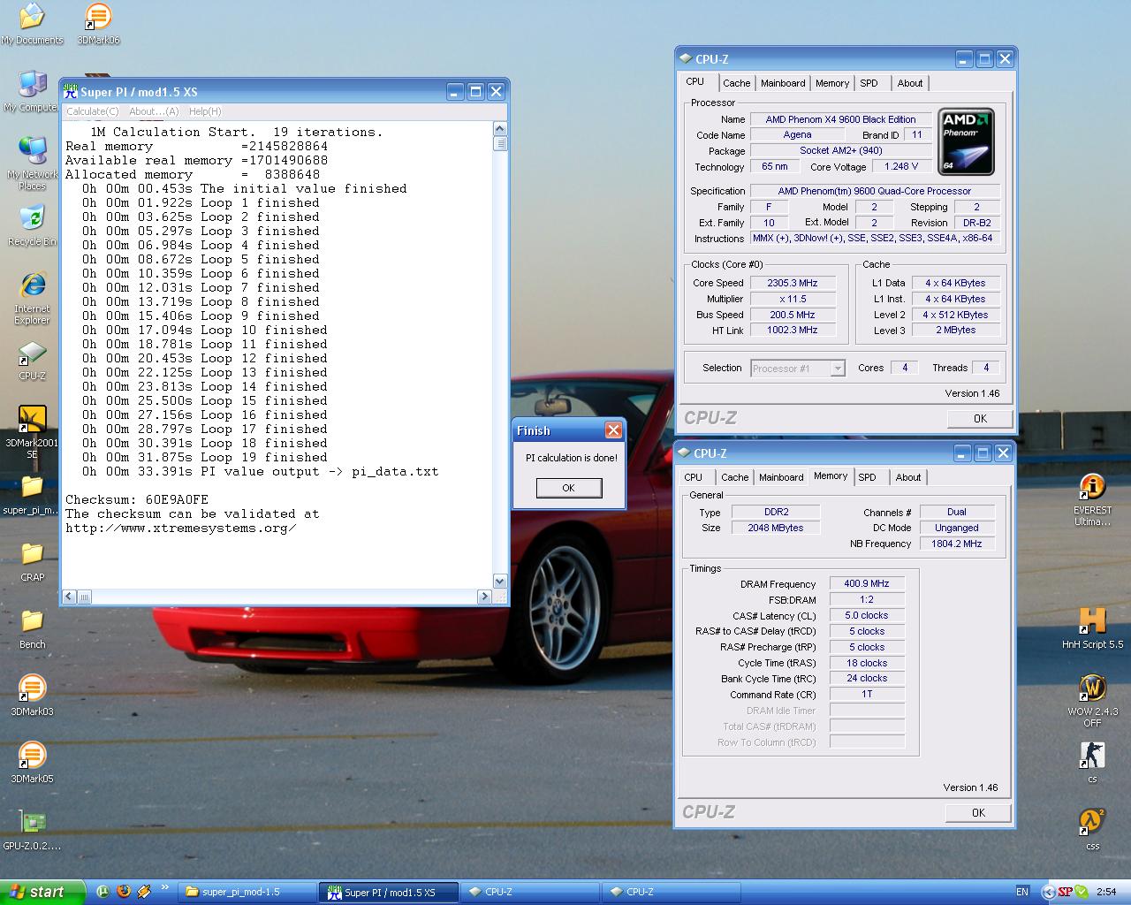Click OK in CPU-Z memory timings window
This screenshot has height=905, width=1131.
click(x=978, y=813)
